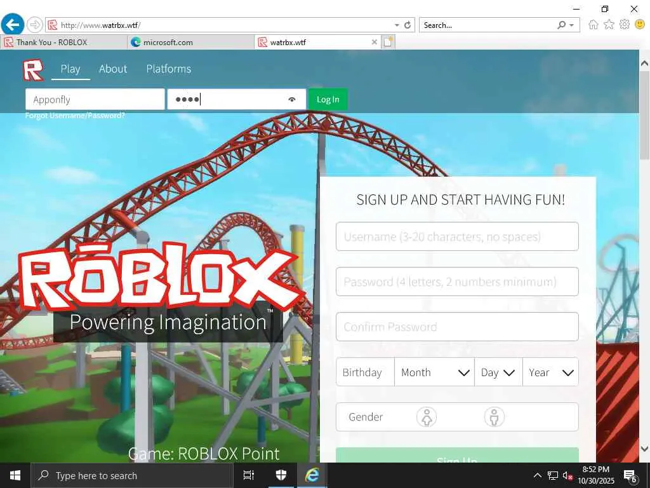Switch to the Thank You - ROBLOX tab
The image size is (650, 488).
[64, 42]
